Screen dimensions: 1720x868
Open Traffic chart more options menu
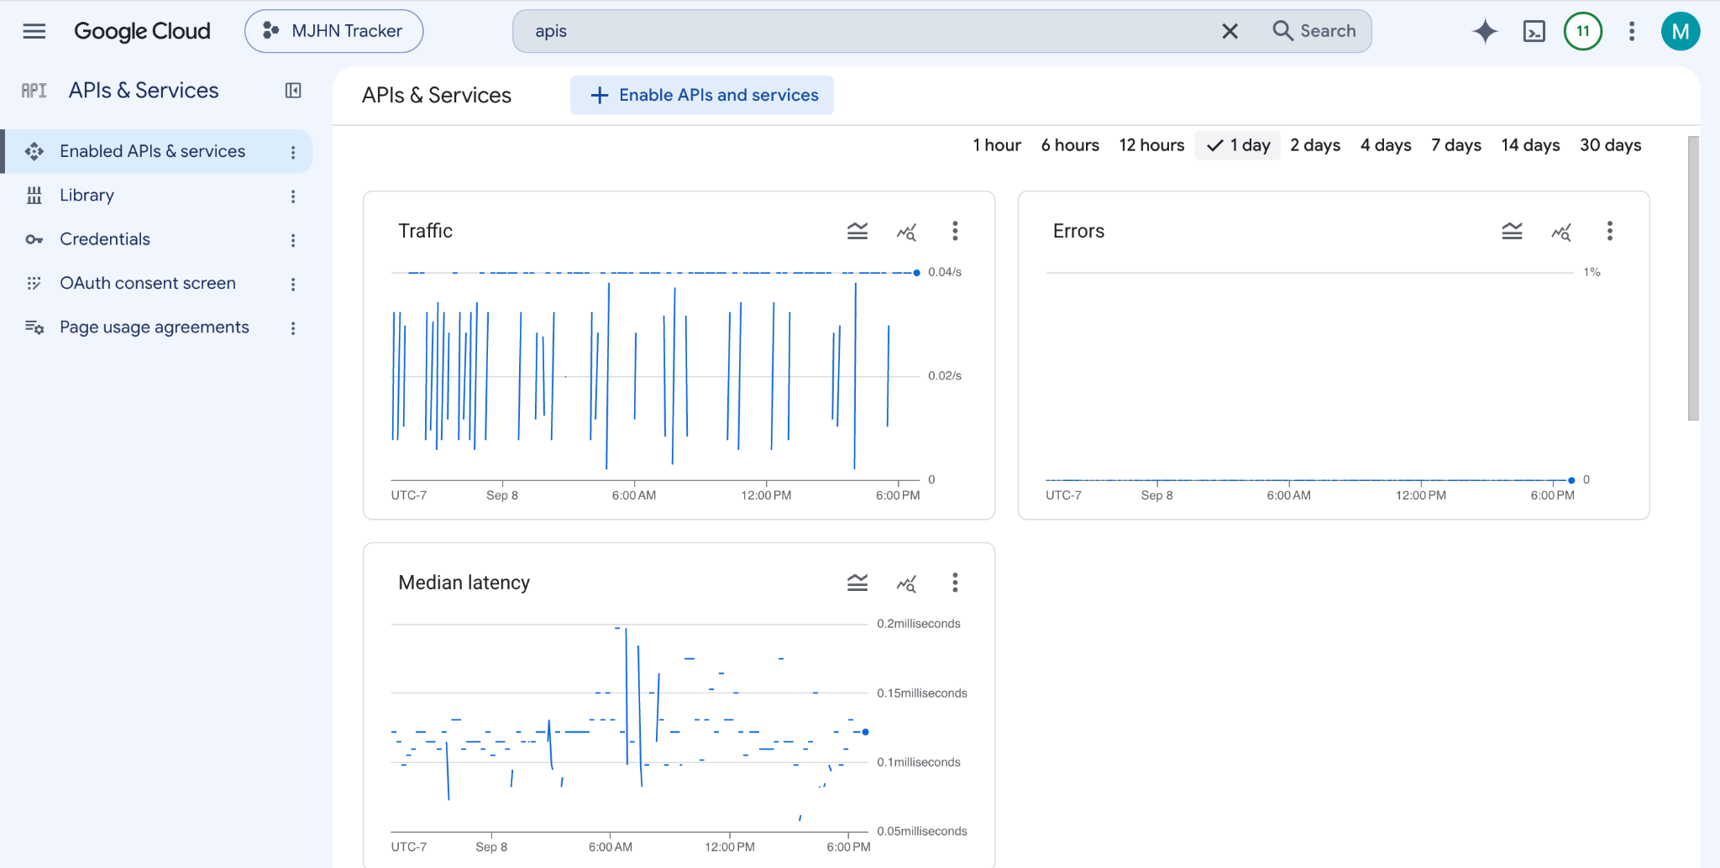click(x=955, y=231)
